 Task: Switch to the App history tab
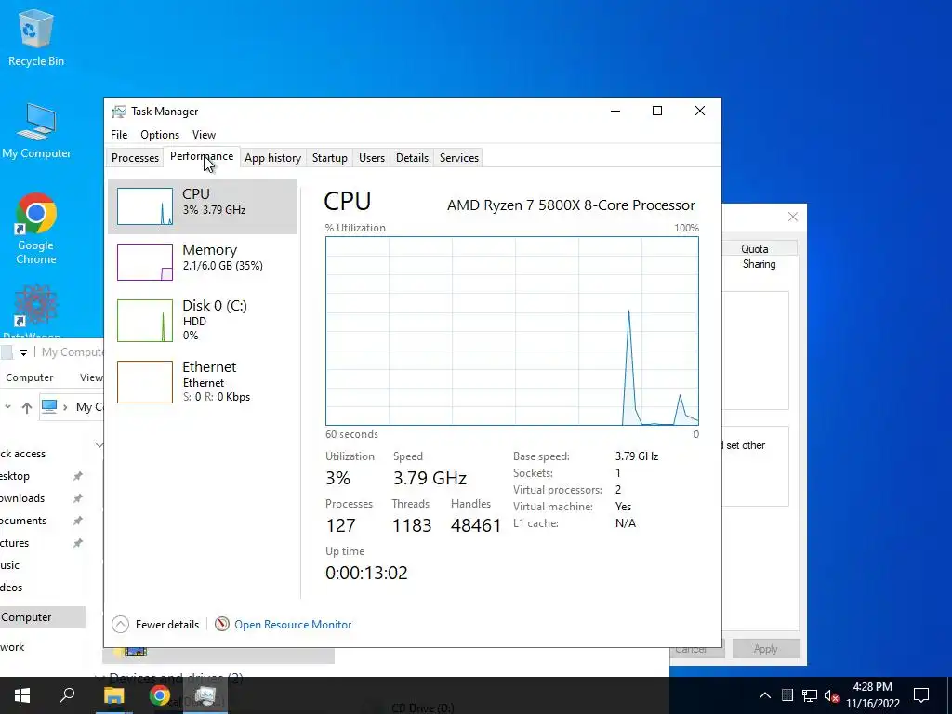coord(272,158)
